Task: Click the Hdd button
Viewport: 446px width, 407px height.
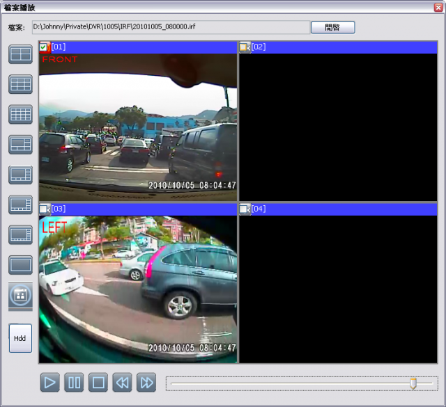Action: point(20,338)
